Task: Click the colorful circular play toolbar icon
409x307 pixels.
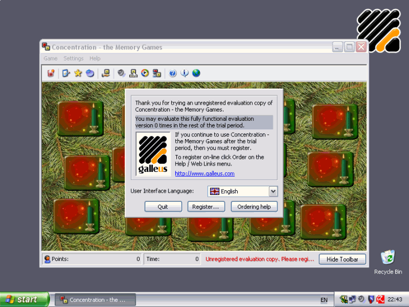Action: click(145, 73)
